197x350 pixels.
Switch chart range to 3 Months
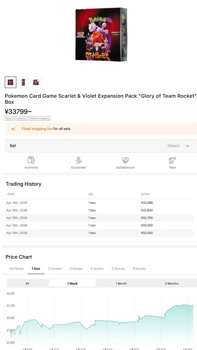[x=171, y=283]
